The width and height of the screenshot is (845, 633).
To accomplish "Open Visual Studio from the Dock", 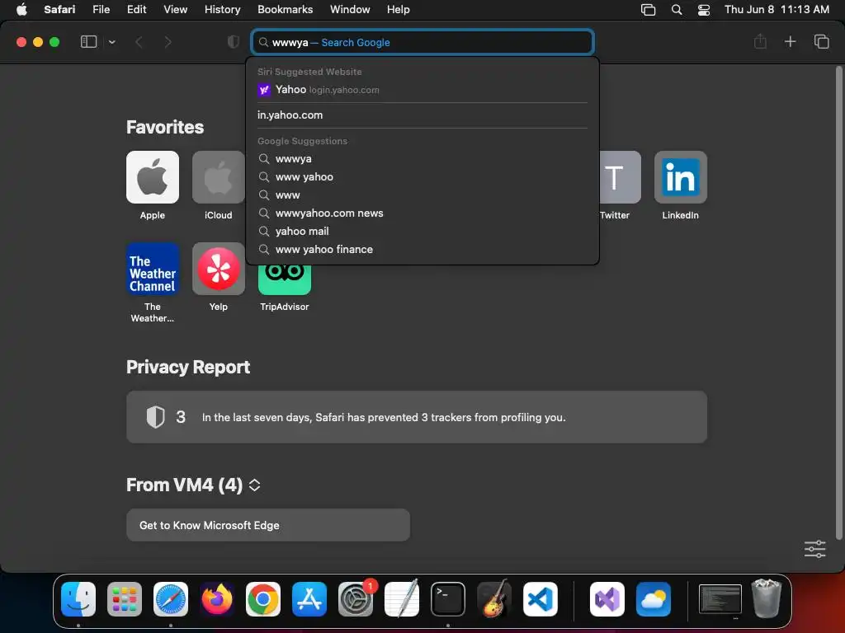I will pyautogui.click(x=607, y=599).
